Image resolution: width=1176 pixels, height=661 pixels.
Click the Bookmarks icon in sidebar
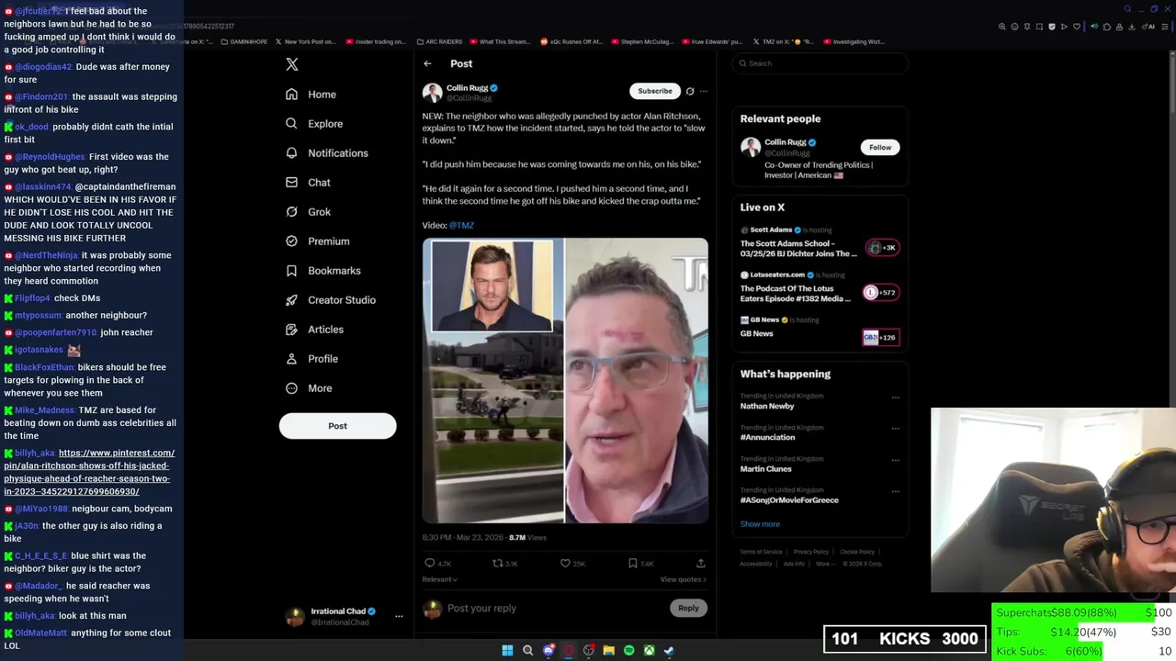291,271
